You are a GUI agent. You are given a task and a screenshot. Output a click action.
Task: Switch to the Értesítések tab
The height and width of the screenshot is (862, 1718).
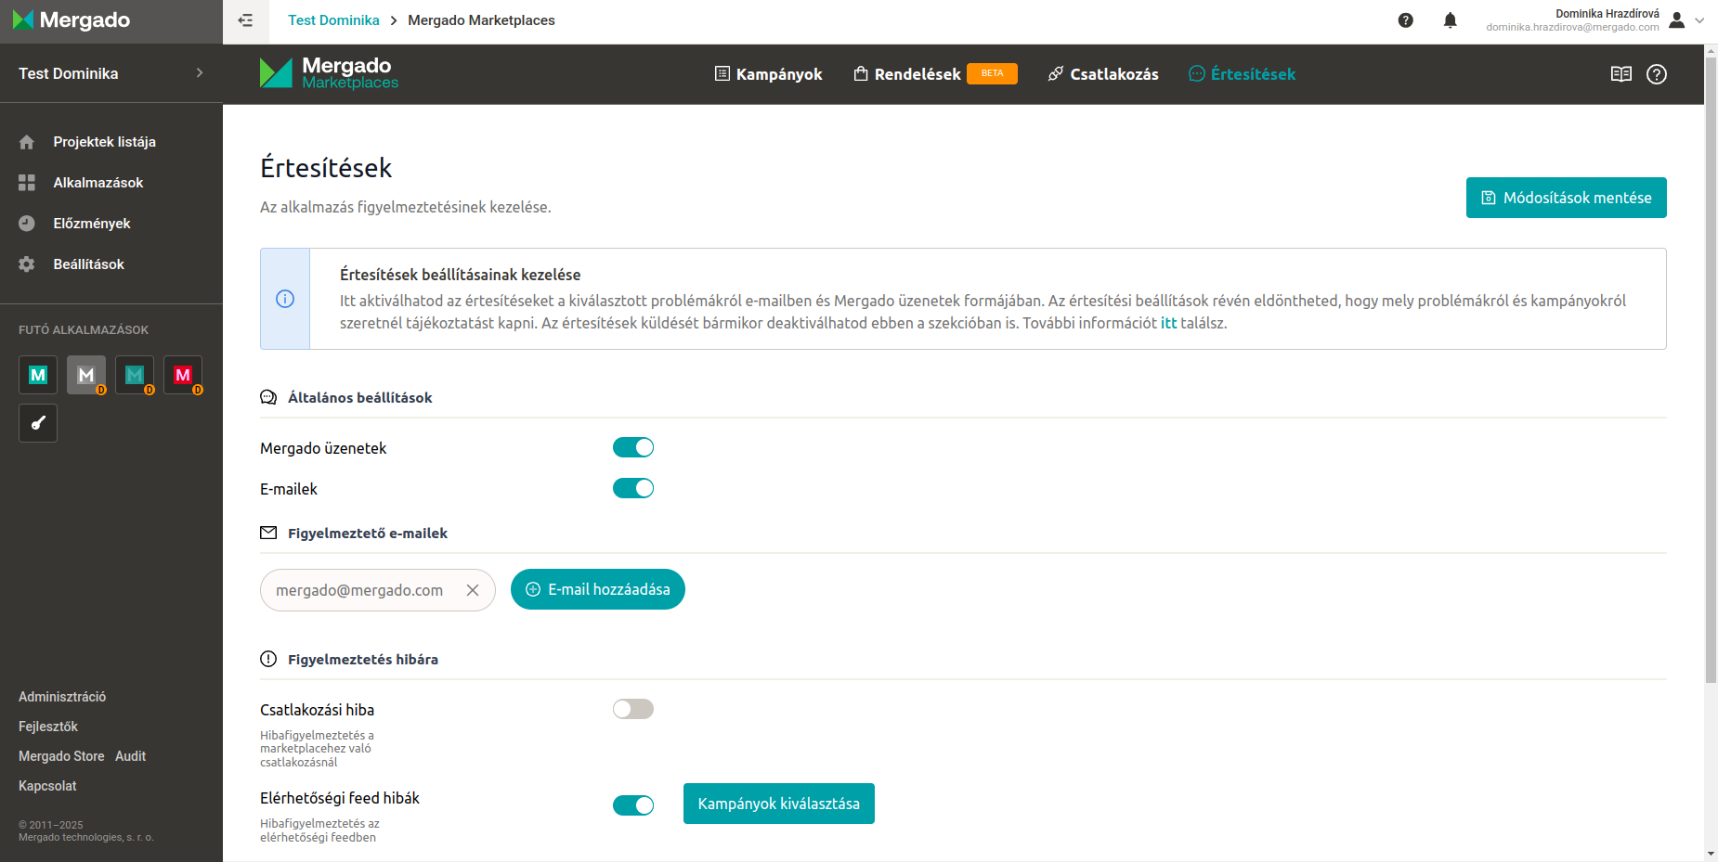pos(1242,74)
